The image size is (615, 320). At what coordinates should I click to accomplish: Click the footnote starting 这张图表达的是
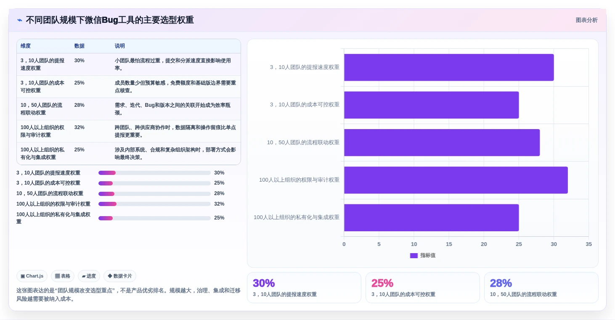[128, 295]
